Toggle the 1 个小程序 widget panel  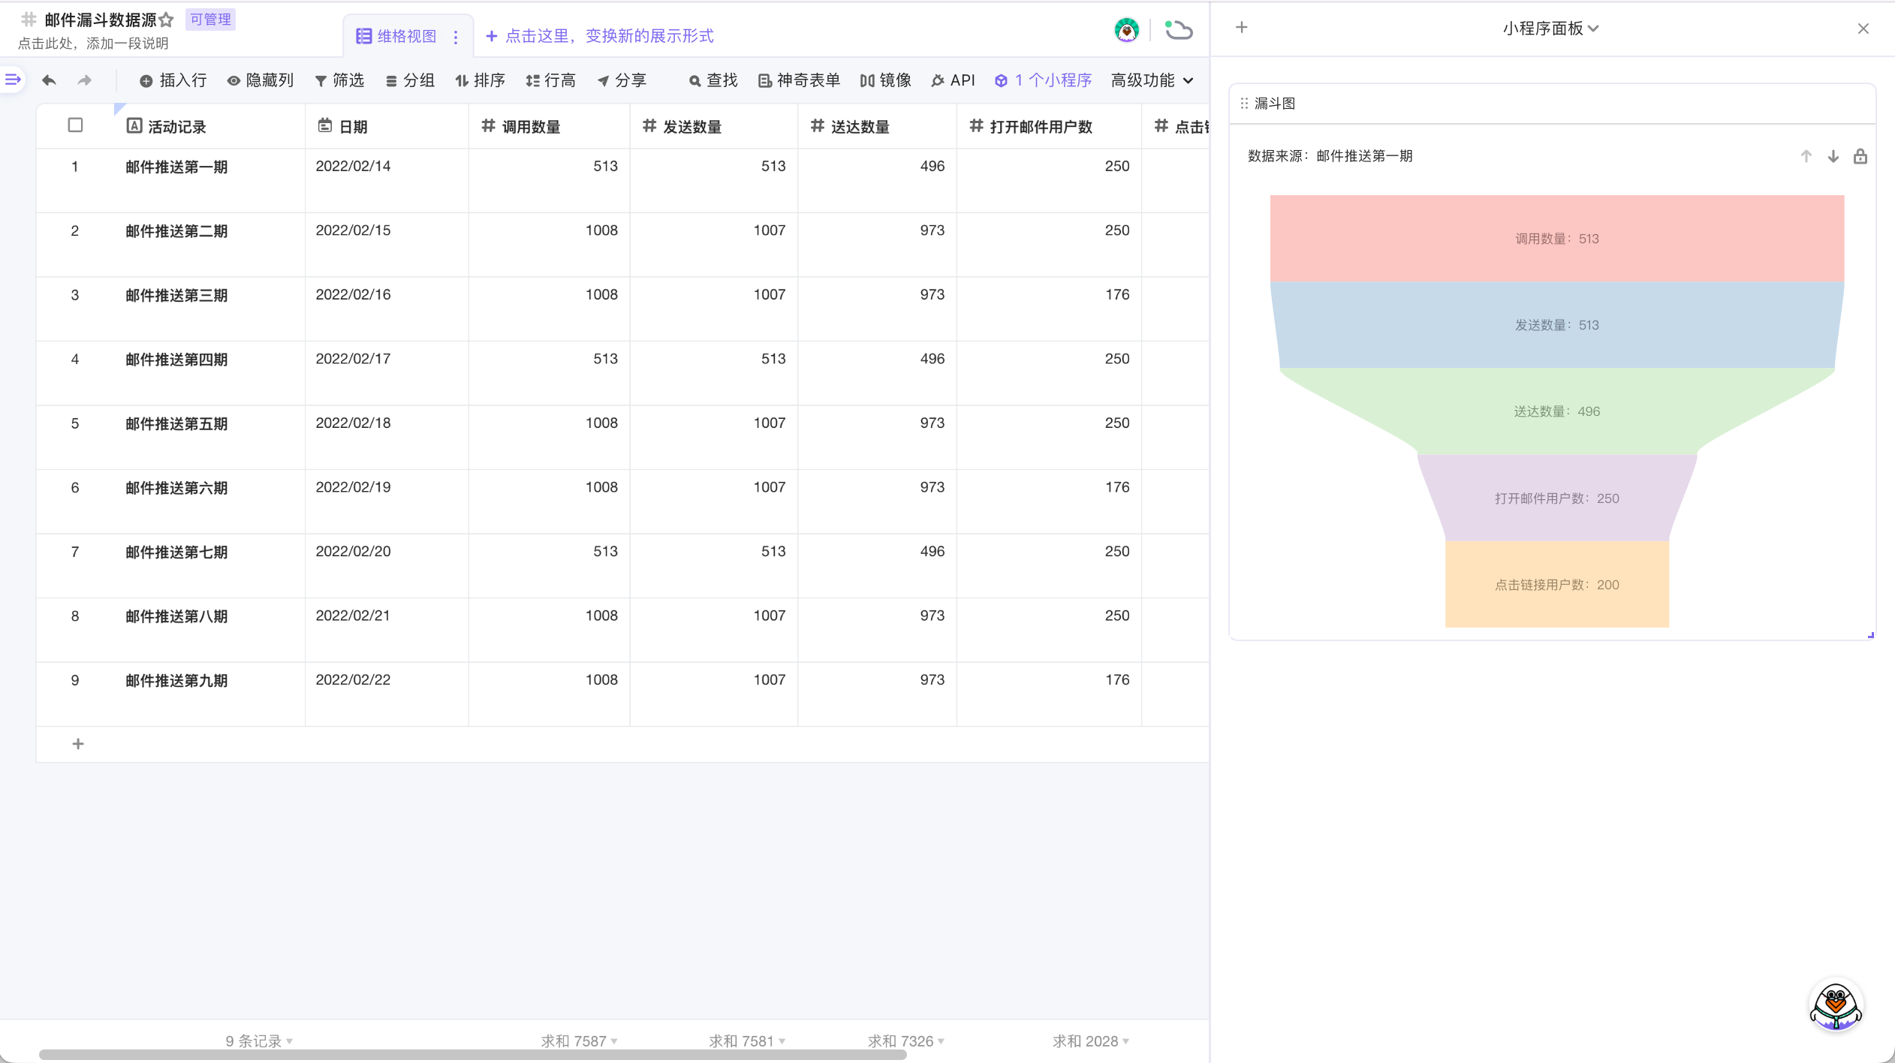pos(1043,80)
